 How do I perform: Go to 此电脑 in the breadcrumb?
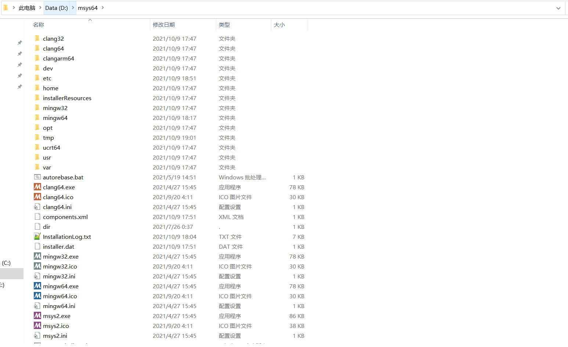(27, 8)
